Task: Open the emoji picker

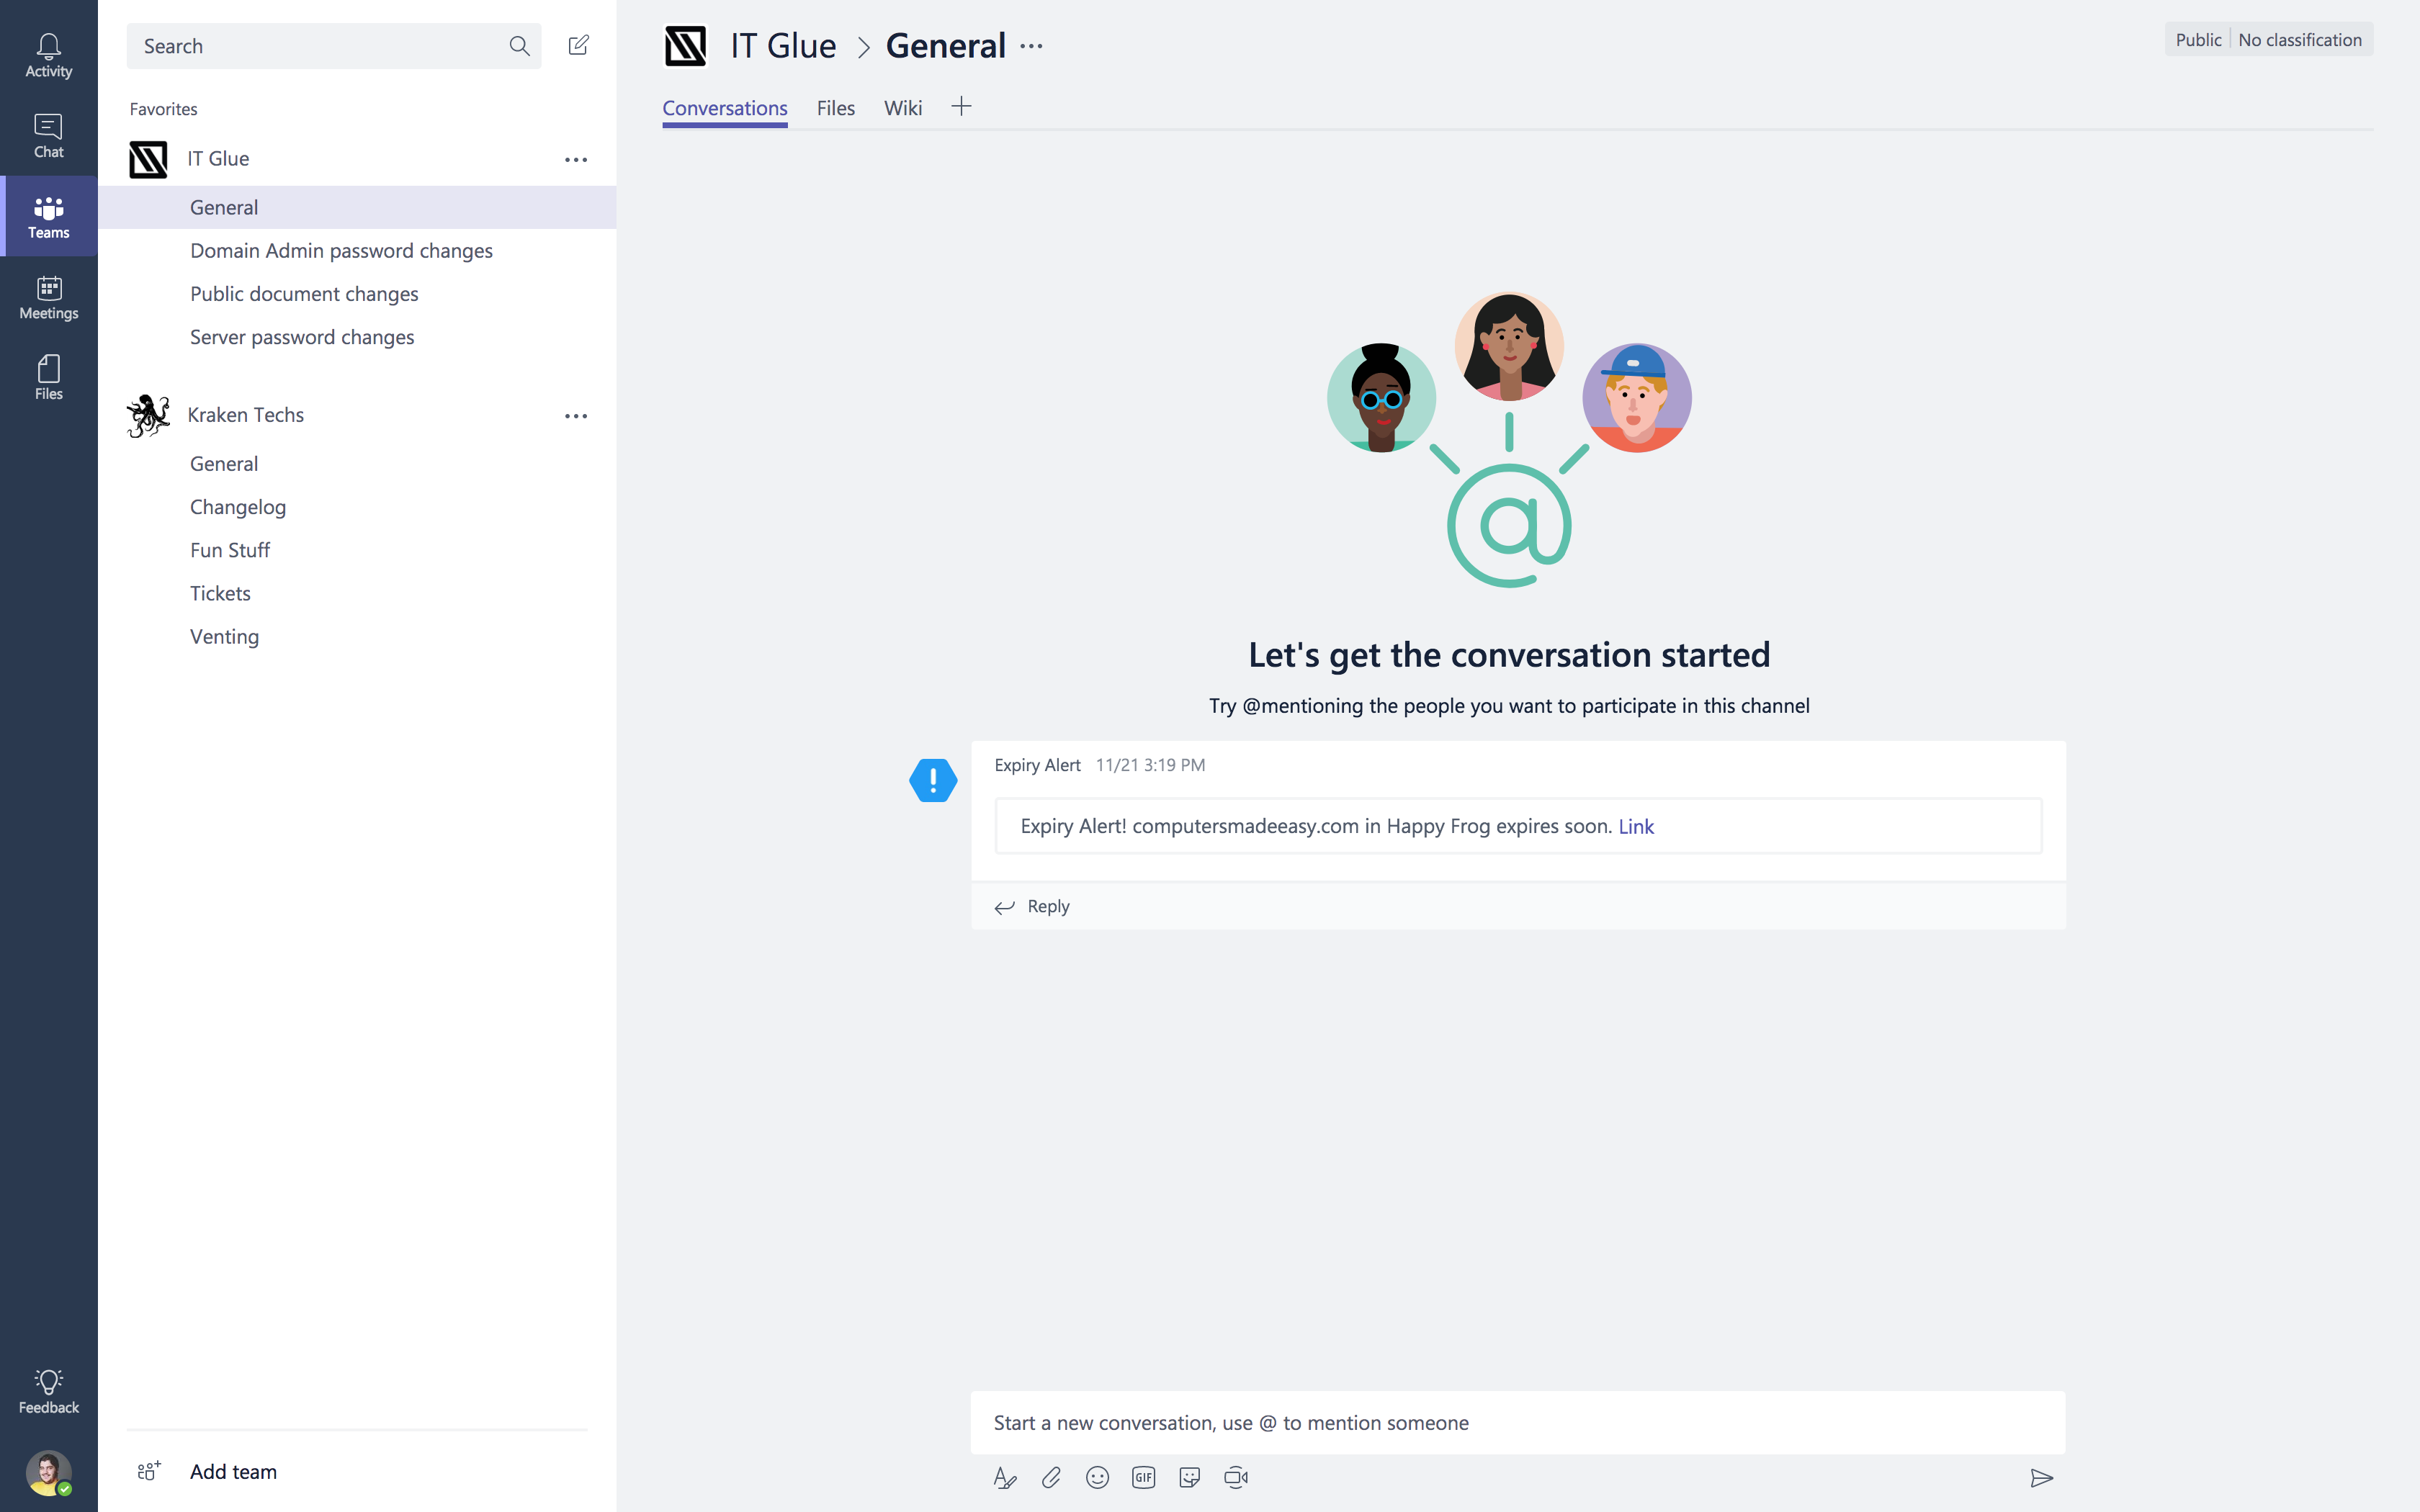Action: point(1097,1477)
